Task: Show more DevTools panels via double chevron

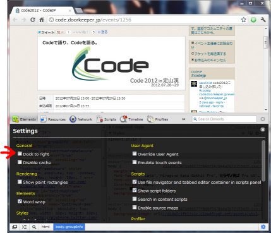Action: pyautogui.click(x=184, y=119)
